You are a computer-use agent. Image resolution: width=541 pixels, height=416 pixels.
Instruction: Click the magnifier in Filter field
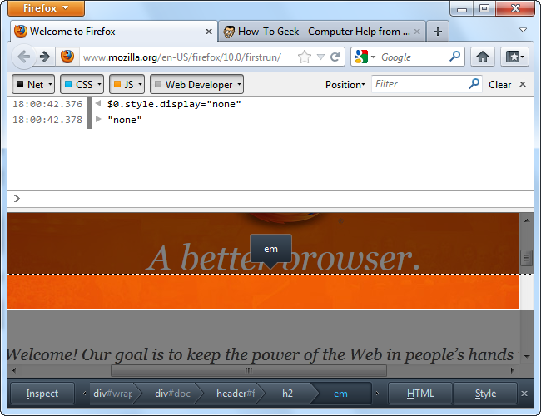pos(474,83)
